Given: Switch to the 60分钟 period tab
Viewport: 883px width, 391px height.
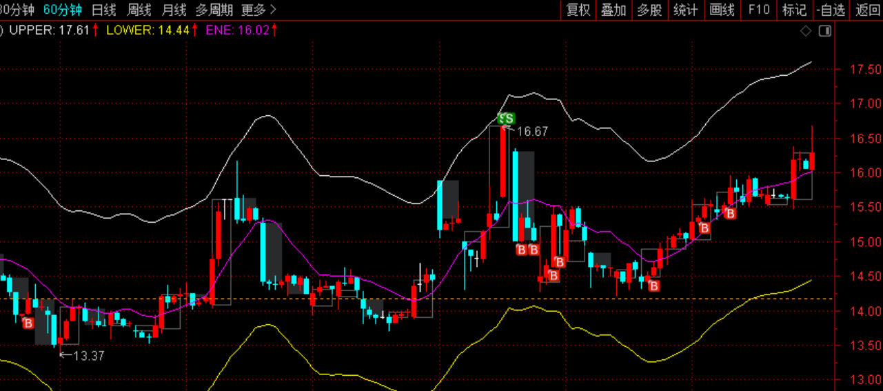Looking at the screenshot, I should point(62,10).
